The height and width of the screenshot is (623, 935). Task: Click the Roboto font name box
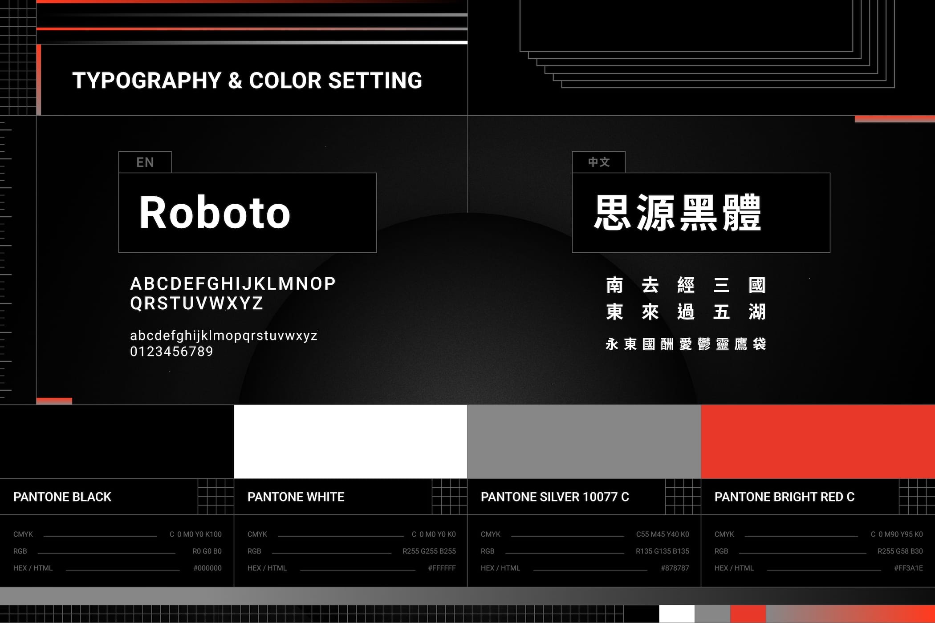click(248, 213)
